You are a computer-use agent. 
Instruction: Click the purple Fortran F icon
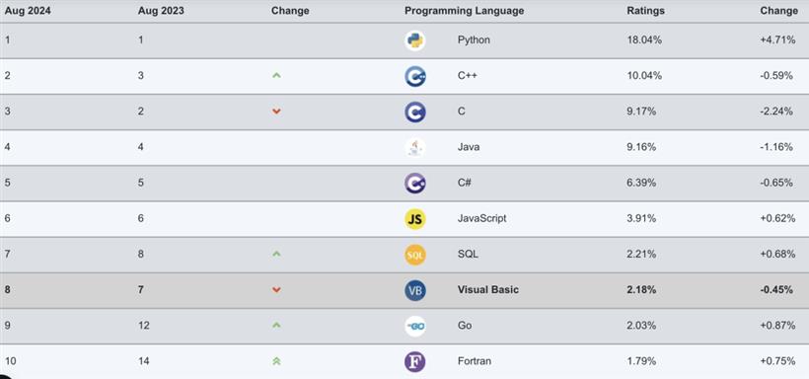(414, 361)
